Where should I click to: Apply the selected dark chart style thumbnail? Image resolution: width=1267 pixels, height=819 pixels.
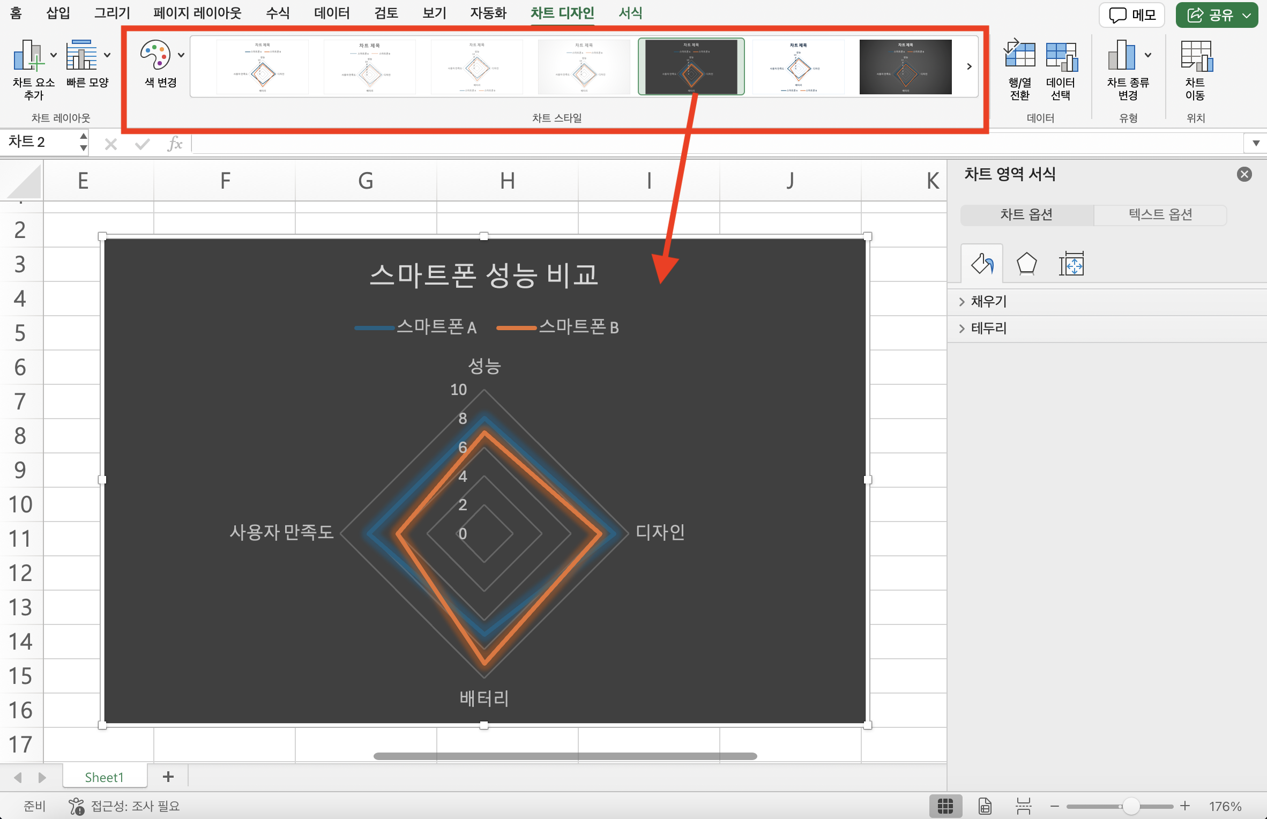(x=691, y=66)
